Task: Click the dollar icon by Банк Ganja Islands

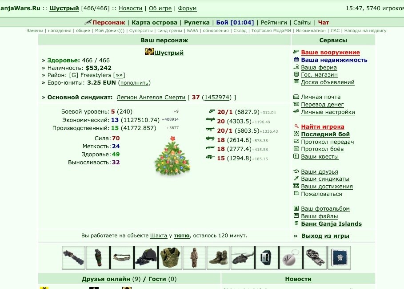Action: pyautogui.click(x=296, y=223)
